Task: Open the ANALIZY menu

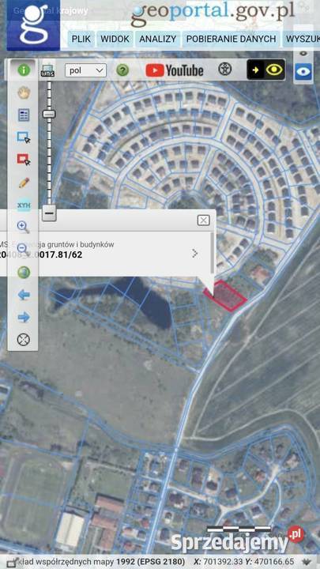Action: 158,40
